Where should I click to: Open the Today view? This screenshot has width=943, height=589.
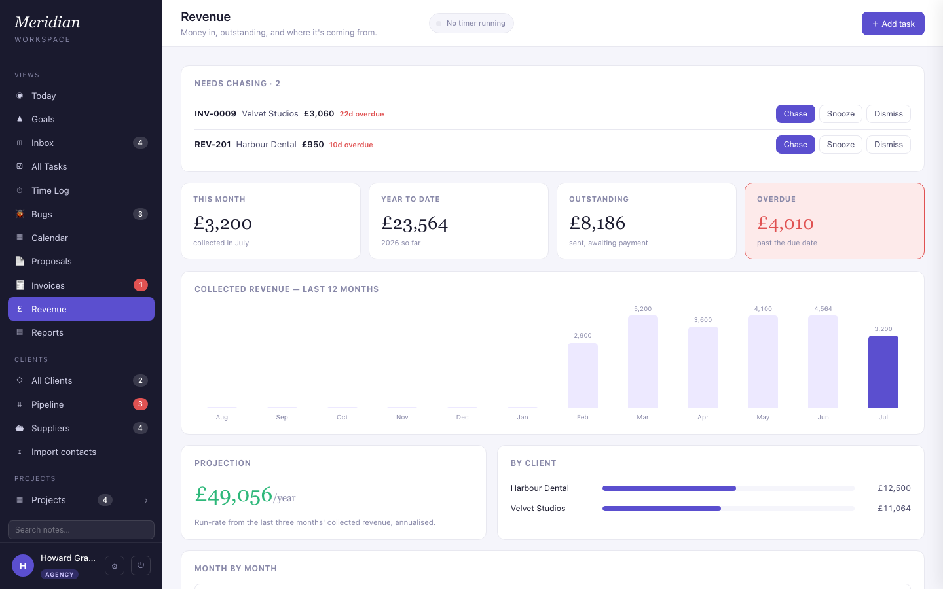(x=81, y=96)
